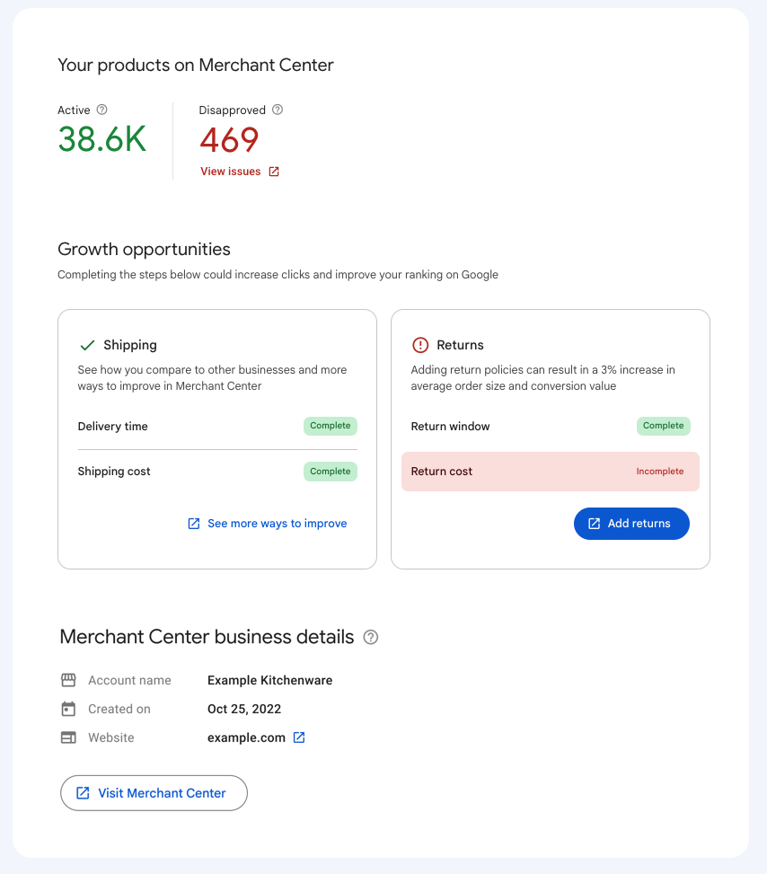Click the Visit Merchant Center button

pos(154,792)
